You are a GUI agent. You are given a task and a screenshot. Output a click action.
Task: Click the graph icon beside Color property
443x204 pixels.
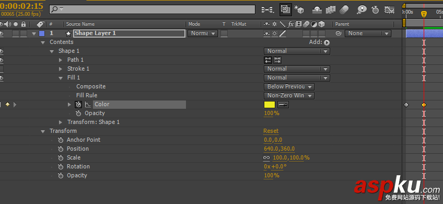tap(88, 105)
